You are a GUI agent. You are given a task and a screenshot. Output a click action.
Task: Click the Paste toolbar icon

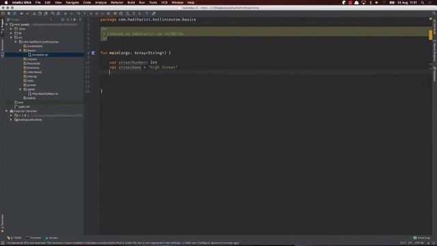pos(46,14)
